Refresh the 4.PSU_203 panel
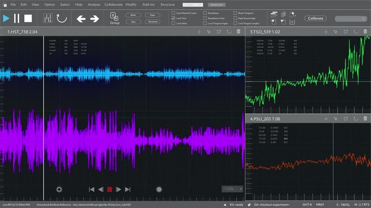Image resolution: width=371 pixels, height=208 pixels. 355,119
